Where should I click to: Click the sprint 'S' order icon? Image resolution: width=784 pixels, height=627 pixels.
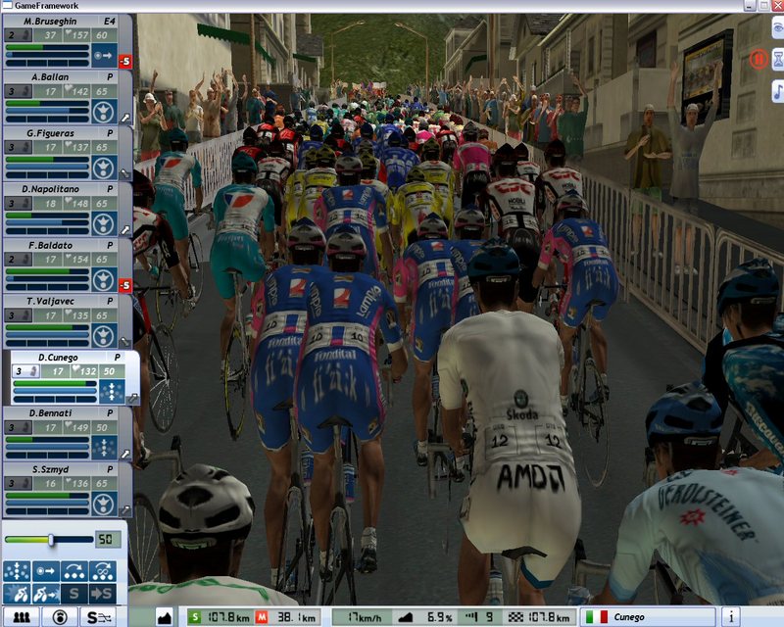(73, 593)
